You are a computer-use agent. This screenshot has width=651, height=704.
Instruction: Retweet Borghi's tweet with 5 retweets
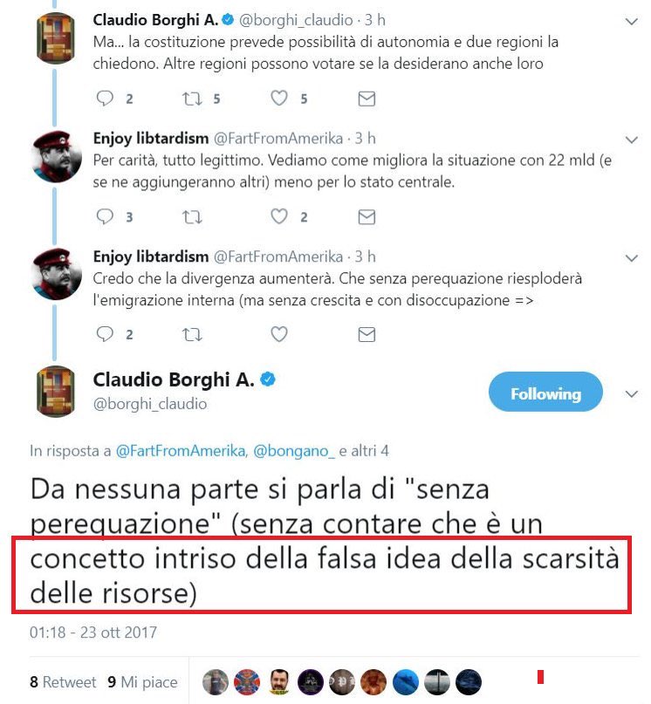pyautogui.click(x=192, y=99)
